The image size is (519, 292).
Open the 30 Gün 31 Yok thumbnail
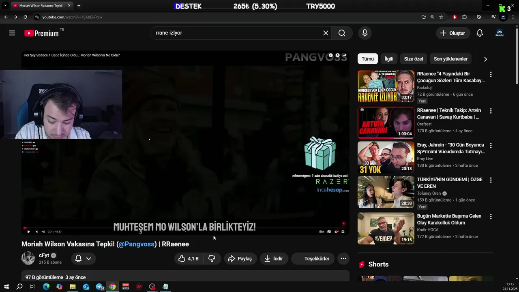(x=386, y=157)
